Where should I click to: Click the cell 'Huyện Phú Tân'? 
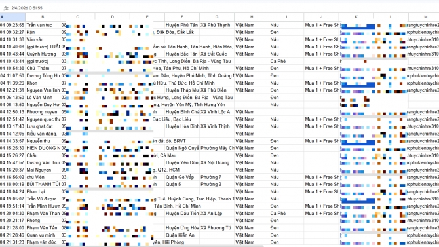182,25
